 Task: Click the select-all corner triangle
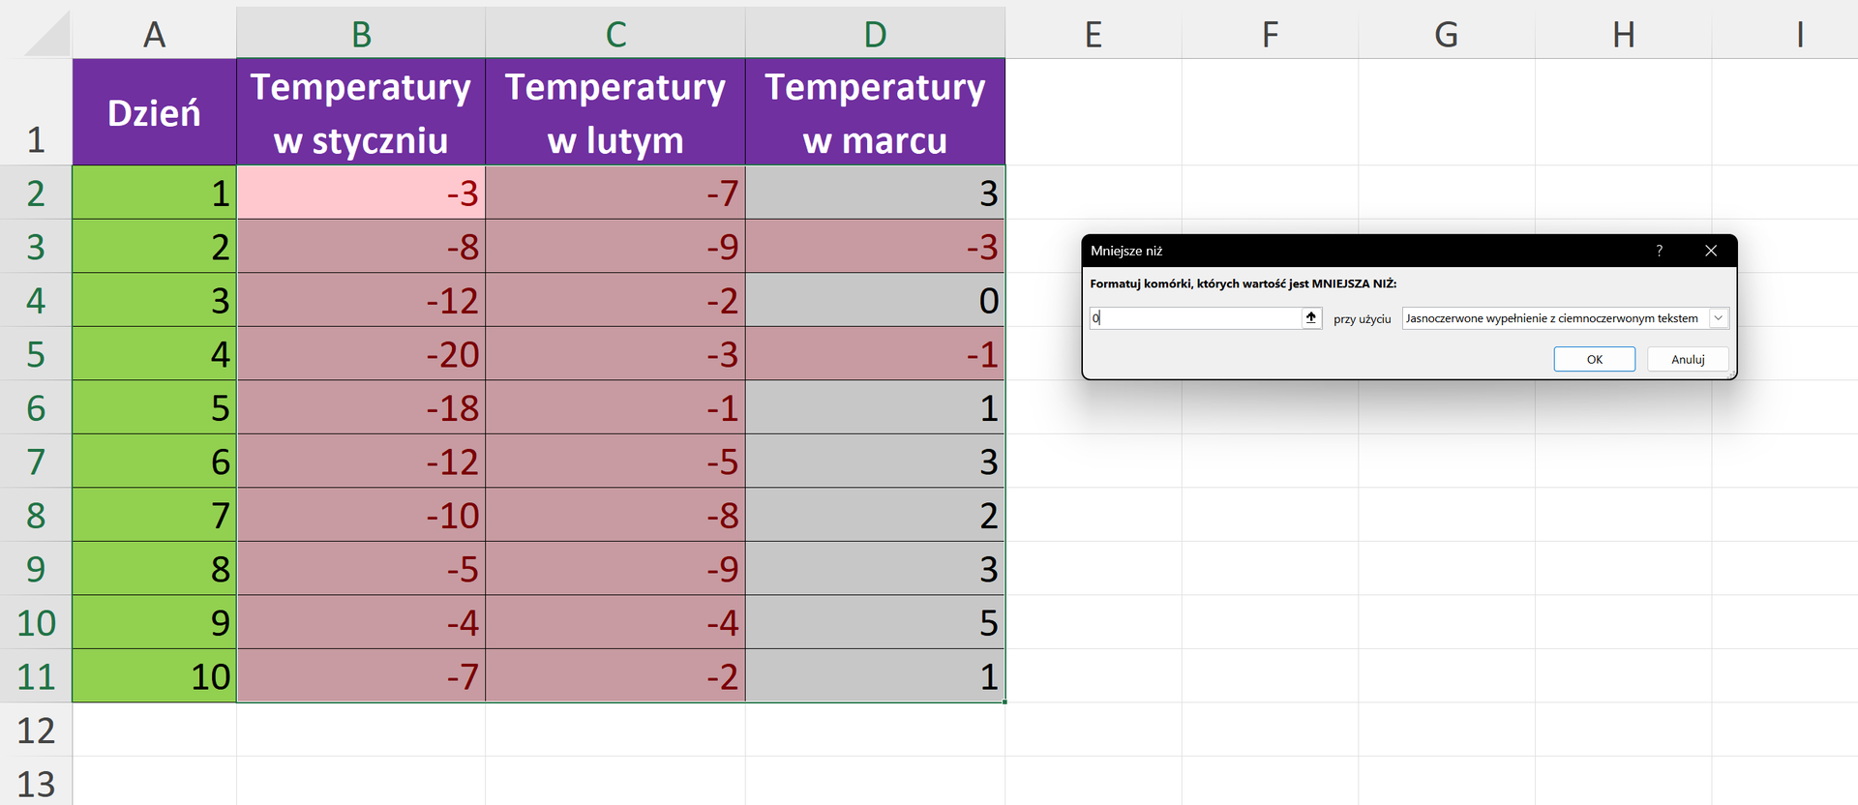pyautogui.click(x=48, y=36)
